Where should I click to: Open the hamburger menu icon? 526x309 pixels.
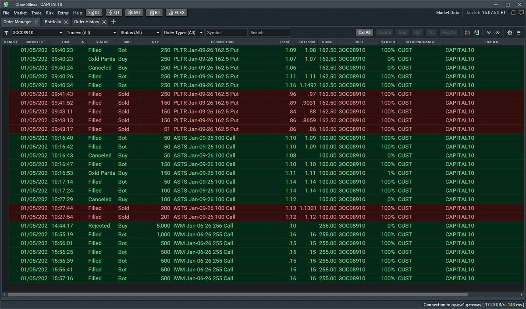click(519, 32)
